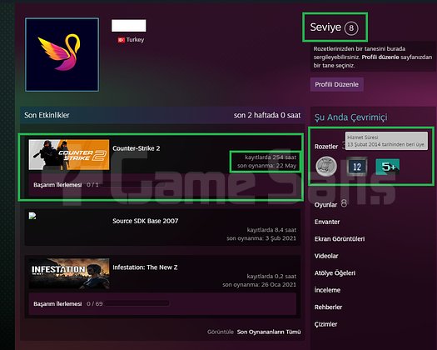Go to Envanter inventory page
This screenshot has width=437, height=350.
(327, 222)
